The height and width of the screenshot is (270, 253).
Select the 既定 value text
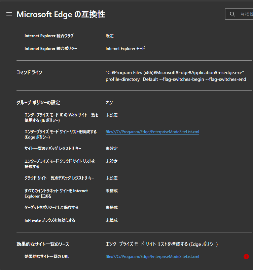click(109, 36)
